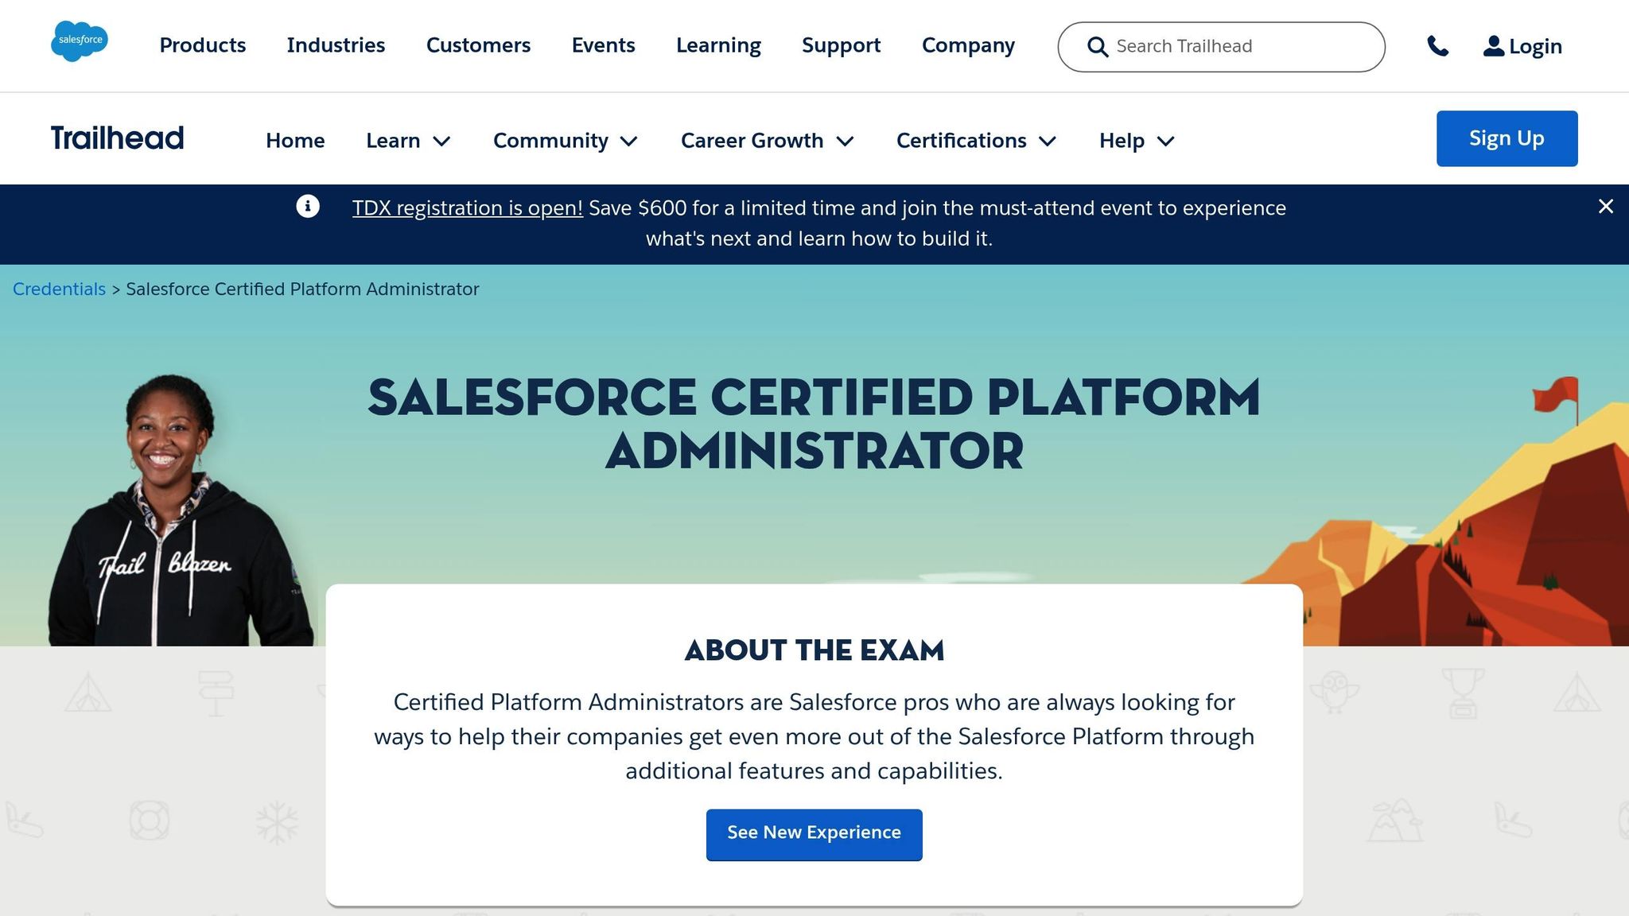Expand the Community menu
The height and width of the screenshot is (916, 1629).
point(565,140)
